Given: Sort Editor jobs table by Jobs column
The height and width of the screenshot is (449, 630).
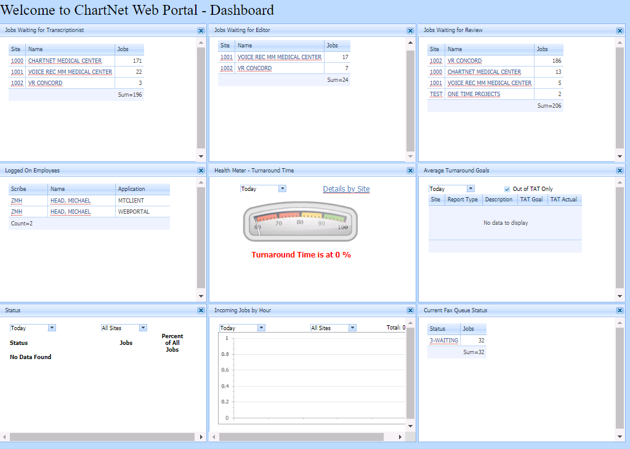Looking at the screenshot, I should (x=337, y=46).
